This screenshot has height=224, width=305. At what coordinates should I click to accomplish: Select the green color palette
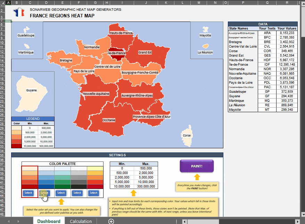[x=61, y=193]
